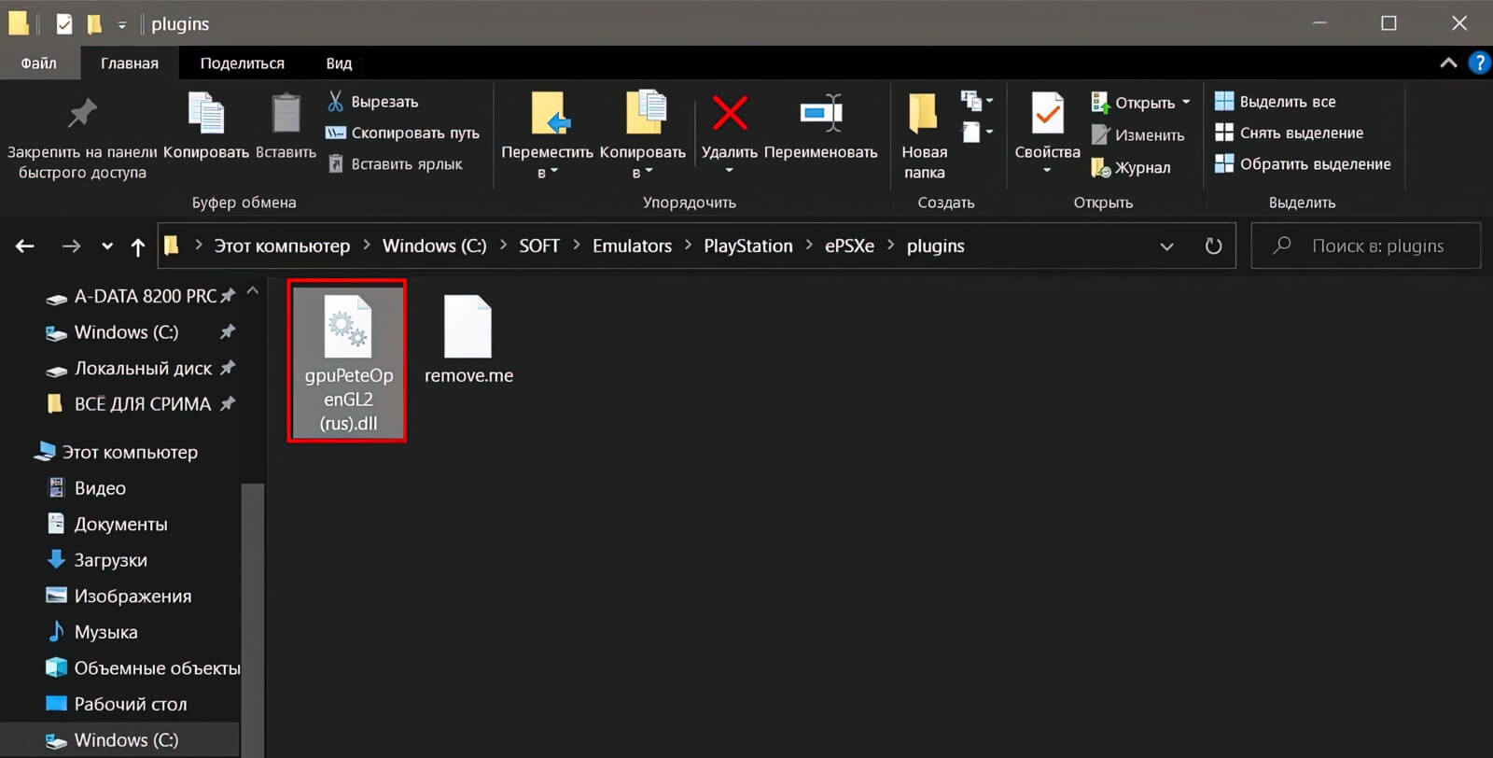Click ePSXe breadcrumb in address bar
The height and width of the screenshot is (758, 1493).
[849, 246]
